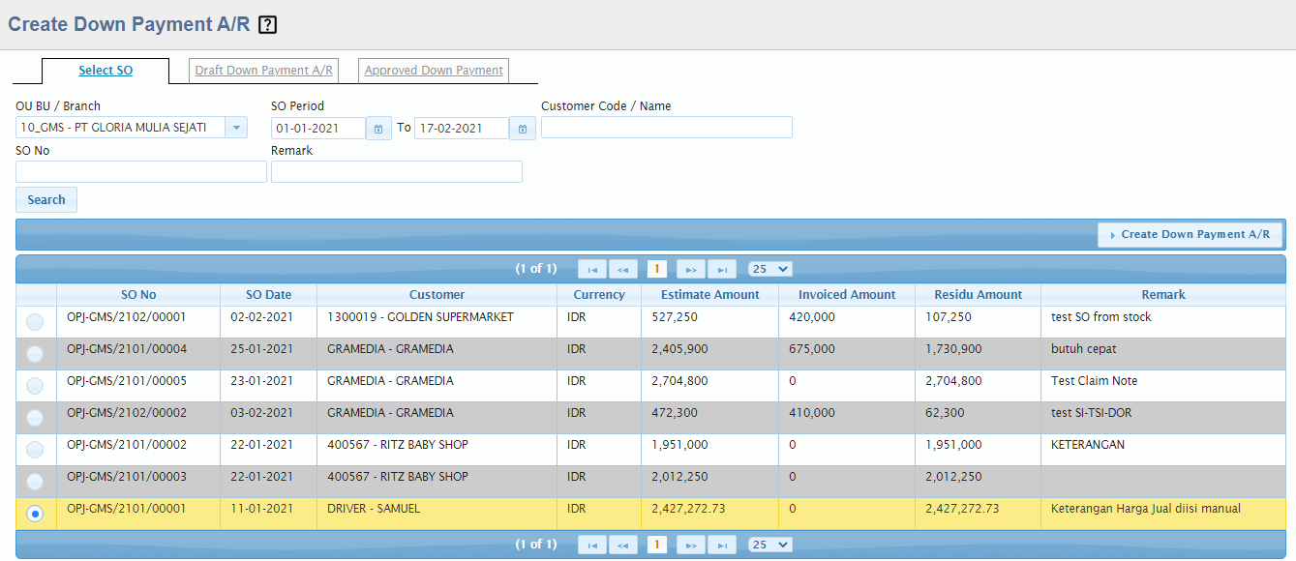Viewport: 1296px width, 561px height.
Task: Click the Create Down Payment A/R button
Action: (x=1190, y=234)
